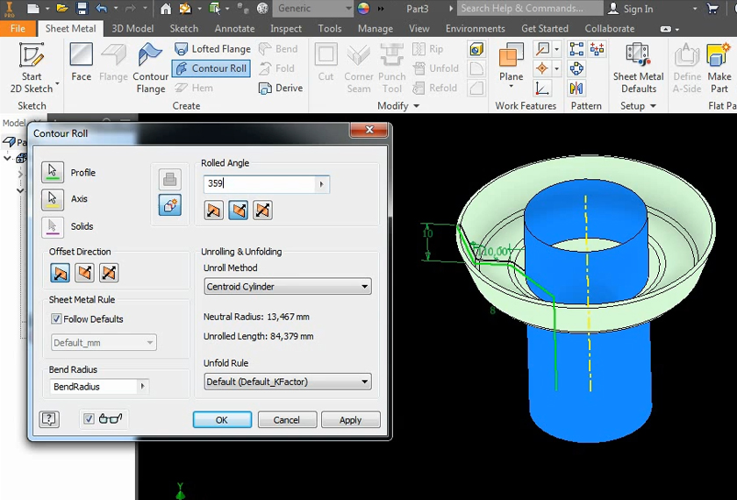Click the Plane work feature icon
Viewport: 737px width, 500px height.
pos(511,63)
